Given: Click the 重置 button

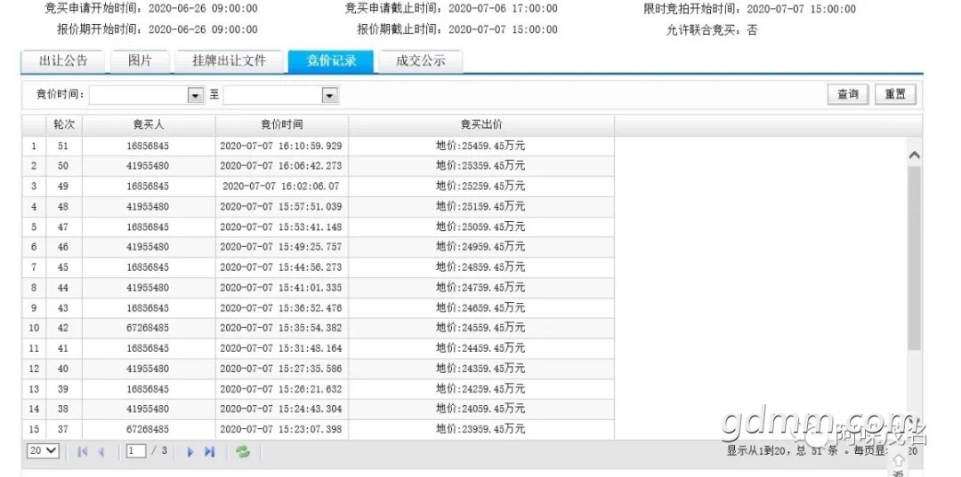Looking at the screenshot, I should [895, 94].
